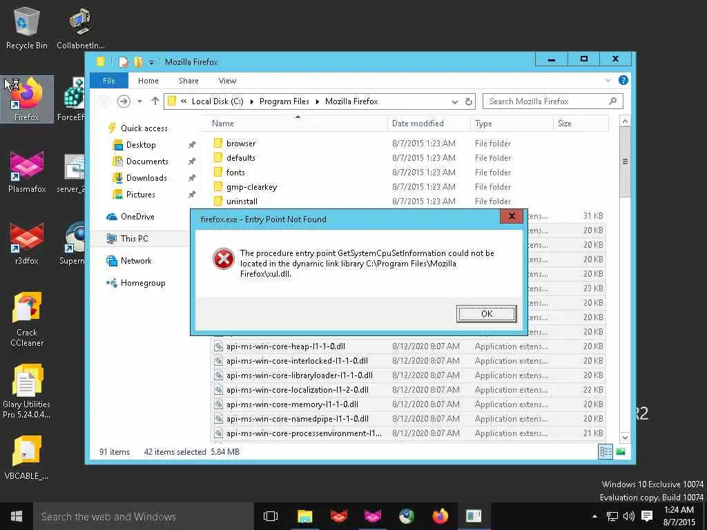The image size is (707, 530).
Task: Expand the ribbon with the chevron
Action: tap(608, 80)
